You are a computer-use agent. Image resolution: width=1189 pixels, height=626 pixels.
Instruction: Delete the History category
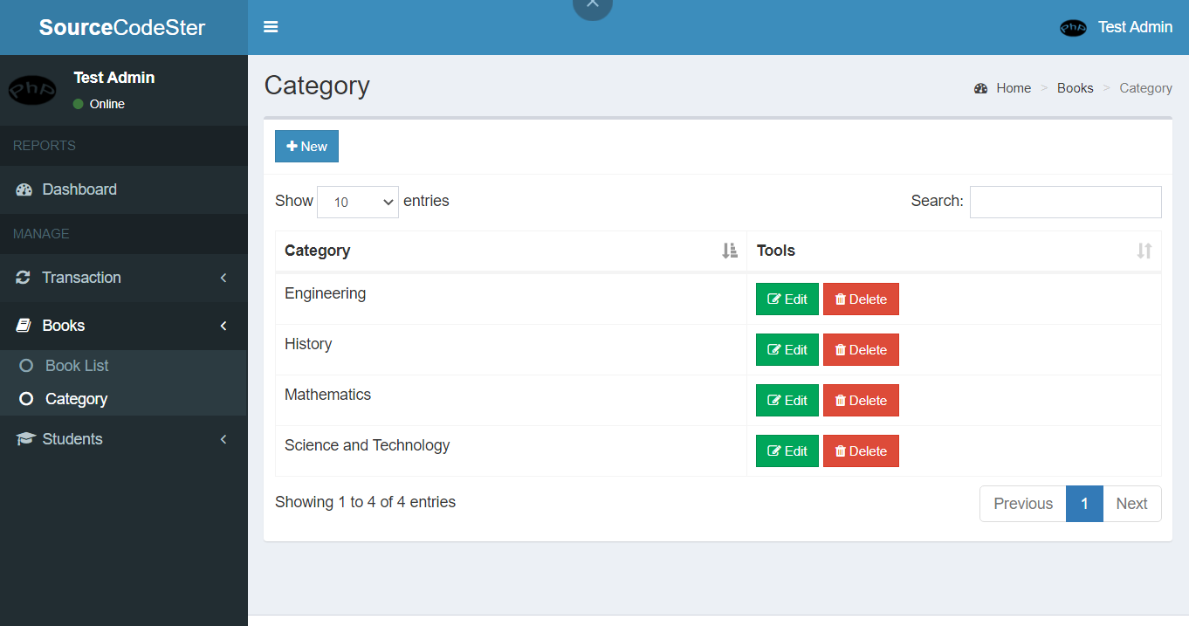[861, 349]
